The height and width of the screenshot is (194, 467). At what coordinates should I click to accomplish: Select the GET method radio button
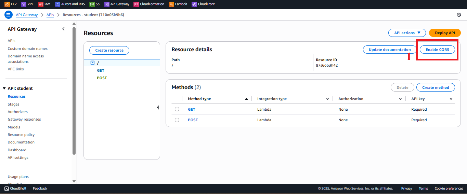coord(177,109)
